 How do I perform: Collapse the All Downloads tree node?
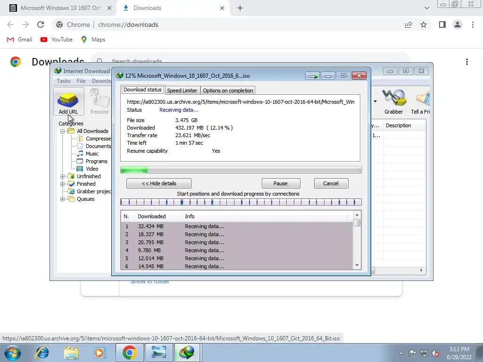[63, 131]
